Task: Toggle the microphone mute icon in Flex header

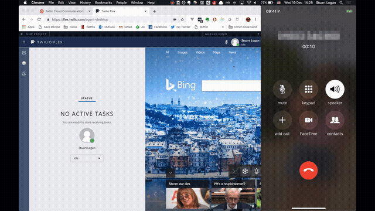Action: pos(226,42)
